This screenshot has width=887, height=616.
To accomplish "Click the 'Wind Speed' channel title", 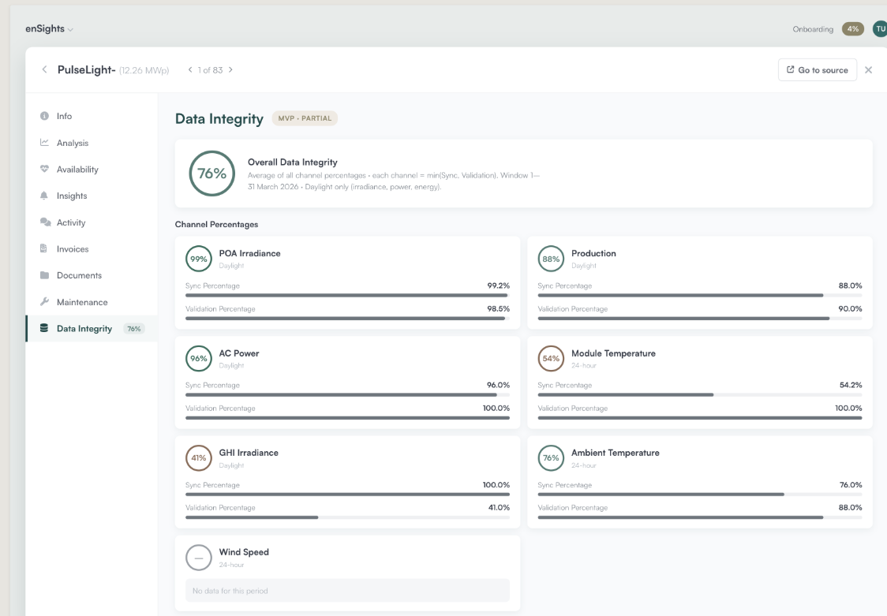I will [x=244, y=552].
